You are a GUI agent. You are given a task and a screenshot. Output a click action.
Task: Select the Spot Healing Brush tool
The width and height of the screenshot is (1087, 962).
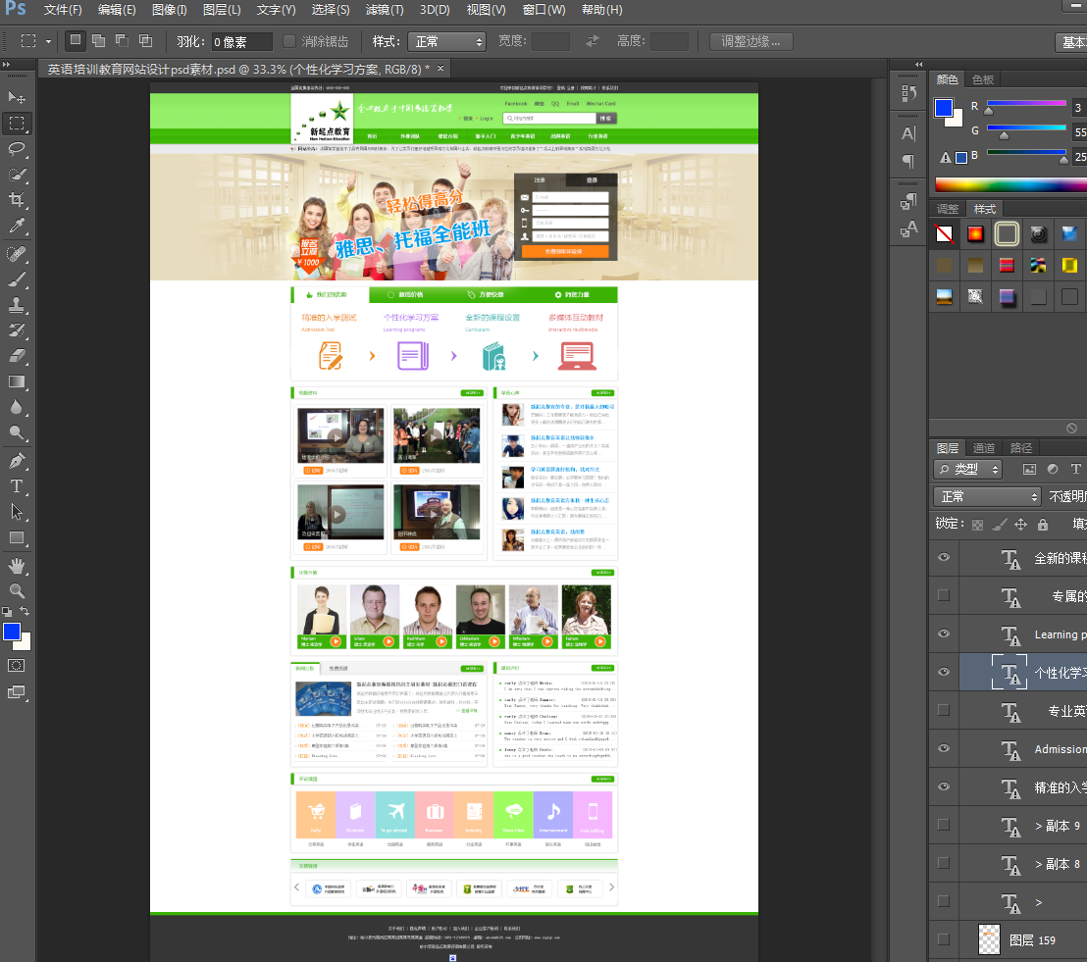[17, 254]
